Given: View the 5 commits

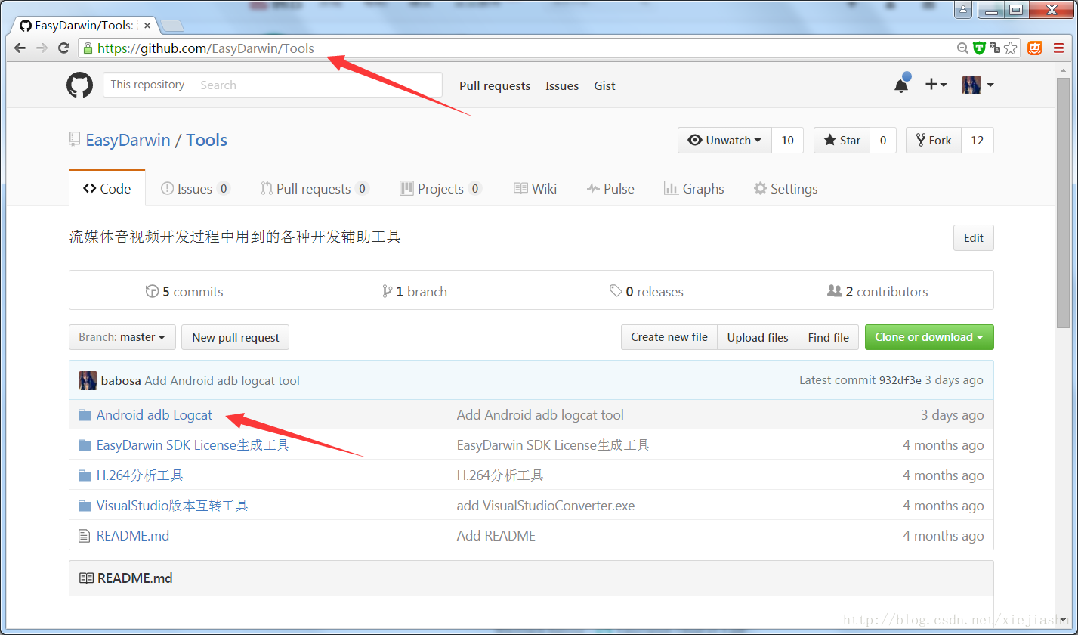Looking at the screenshot, I should tap(184, 291).
